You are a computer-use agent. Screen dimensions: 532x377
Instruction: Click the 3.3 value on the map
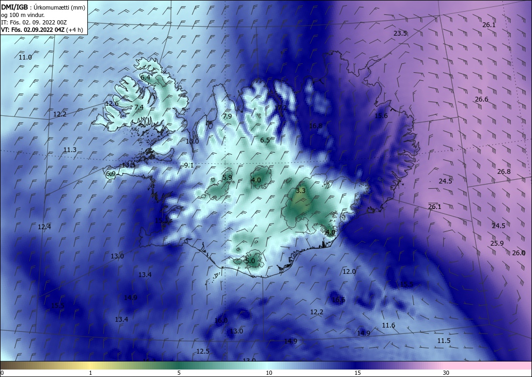pyautogui.click(x=301, y=190)
